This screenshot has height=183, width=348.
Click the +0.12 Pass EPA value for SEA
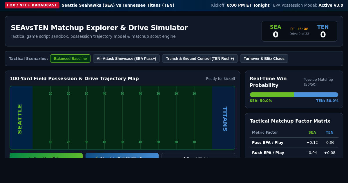tap(312, 143)
